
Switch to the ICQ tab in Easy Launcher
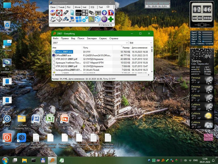point(92,7)
